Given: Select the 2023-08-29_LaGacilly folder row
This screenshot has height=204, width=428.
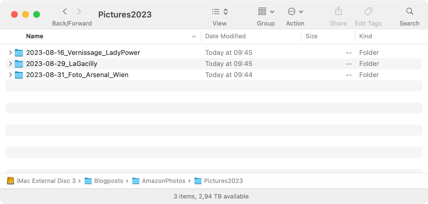Looking at the screenshot, I should click(x=214, y=64).
